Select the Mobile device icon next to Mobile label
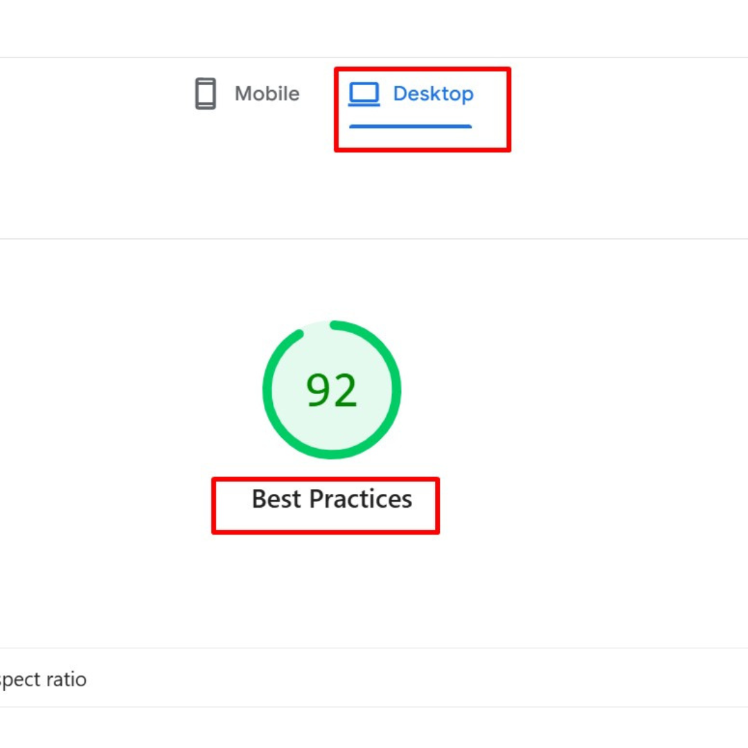This screenshot has width=748, height=748. click(x=204, y=93)
